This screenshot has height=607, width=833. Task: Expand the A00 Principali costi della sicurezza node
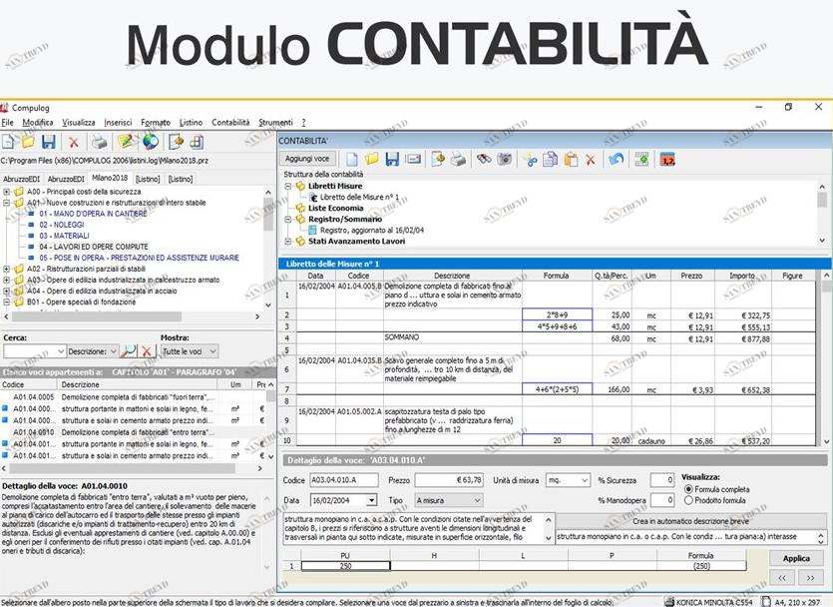(7, 191)
